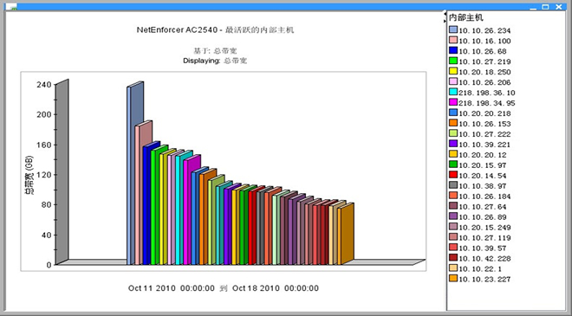
Task: Click the pink swatch for 10.10.16.100
Action: click(453, 40)
